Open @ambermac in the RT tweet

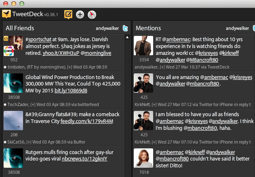pos(176,40)
